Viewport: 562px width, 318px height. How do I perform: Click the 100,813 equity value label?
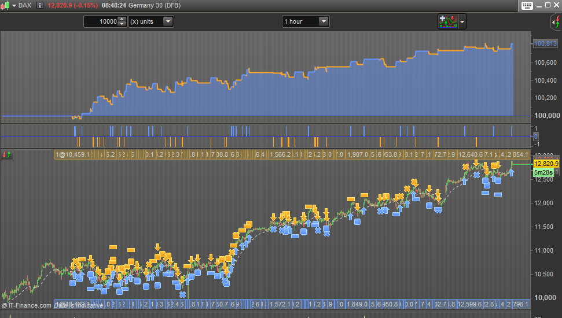click(x=545, y=43)
